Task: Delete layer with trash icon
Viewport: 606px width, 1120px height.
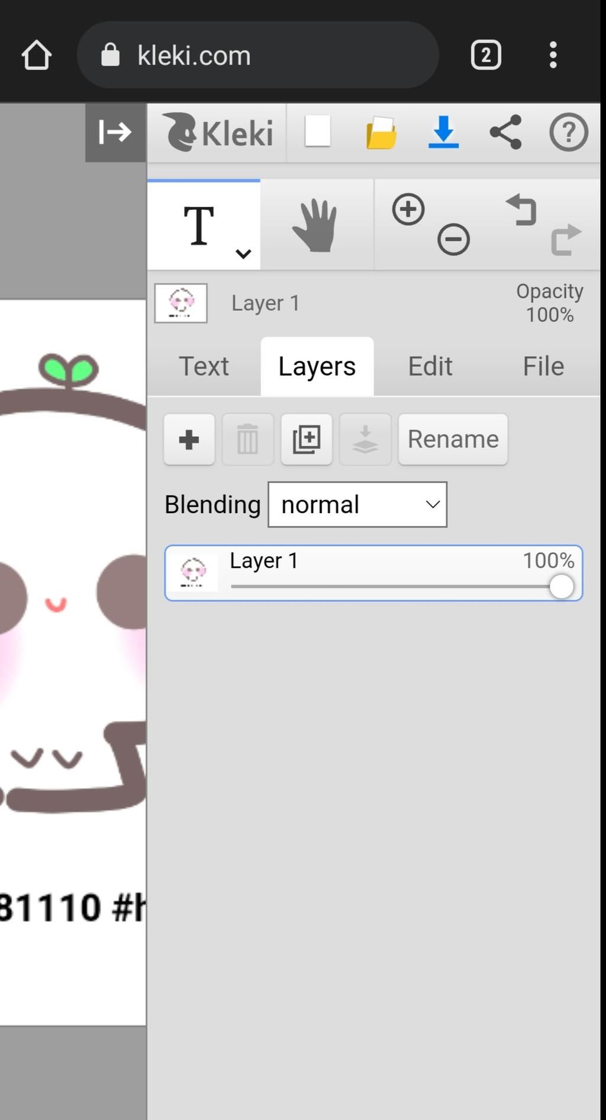Action: tap(248, 439)
